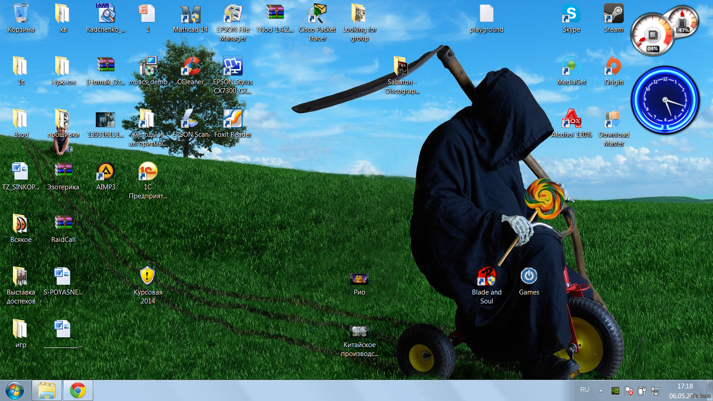Open the RaidCall archive

[x=63, y=229]
